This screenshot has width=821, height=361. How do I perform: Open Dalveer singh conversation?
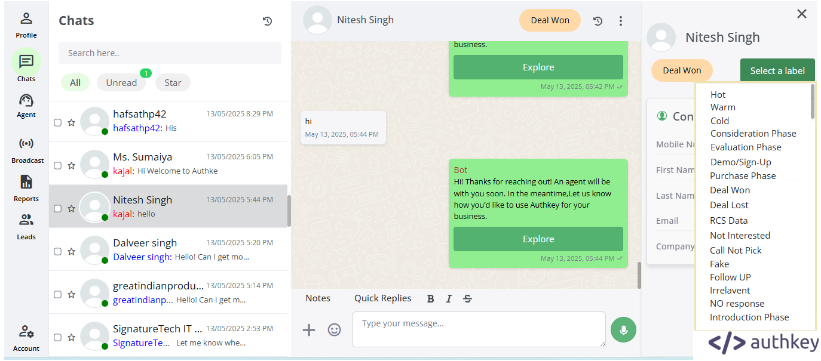click(168, 249)
